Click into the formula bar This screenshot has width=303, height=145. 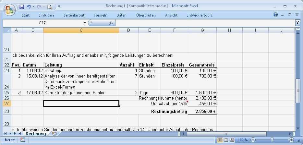[205, 23]
